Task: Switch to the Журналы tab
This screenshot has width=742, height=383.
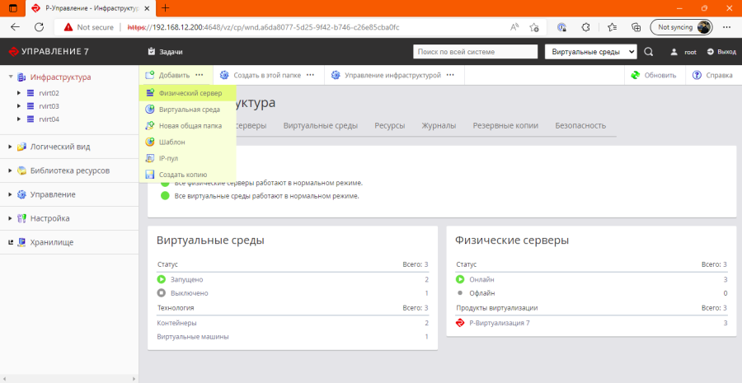Action: [x=439, y=126]
